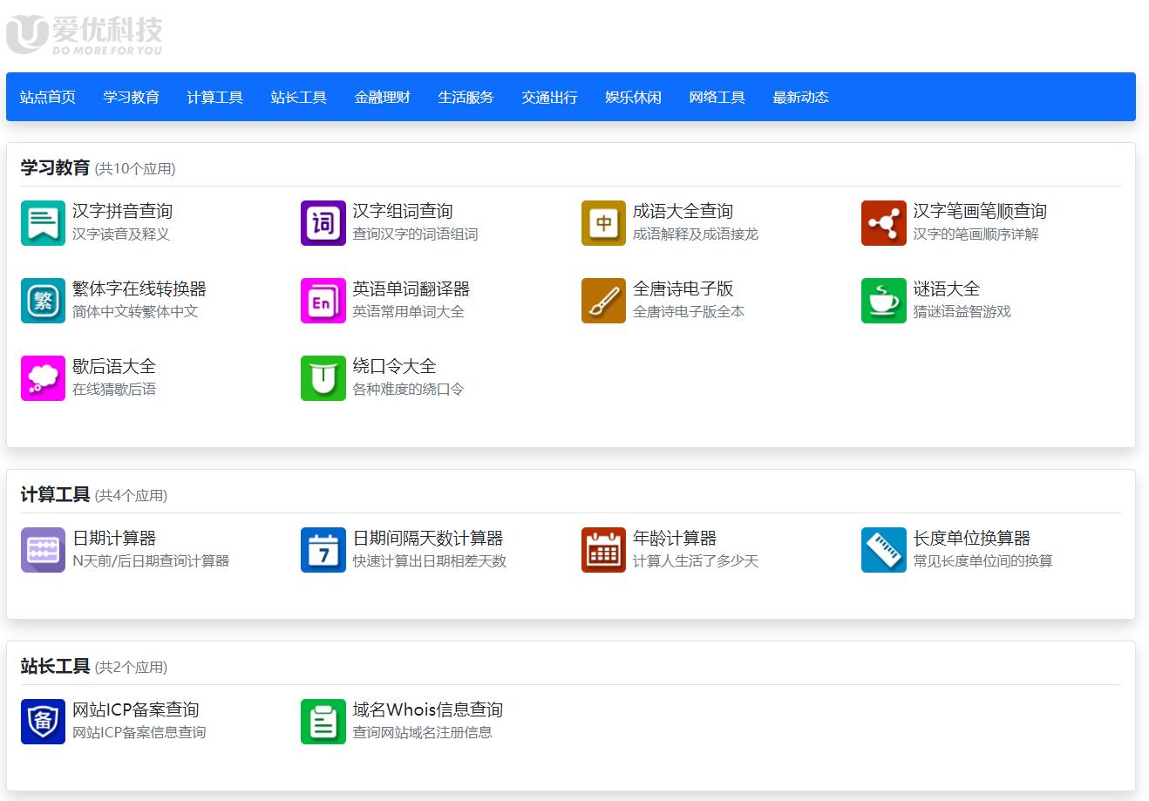Click the 歇后语大全 speech bubble icon

43,377
